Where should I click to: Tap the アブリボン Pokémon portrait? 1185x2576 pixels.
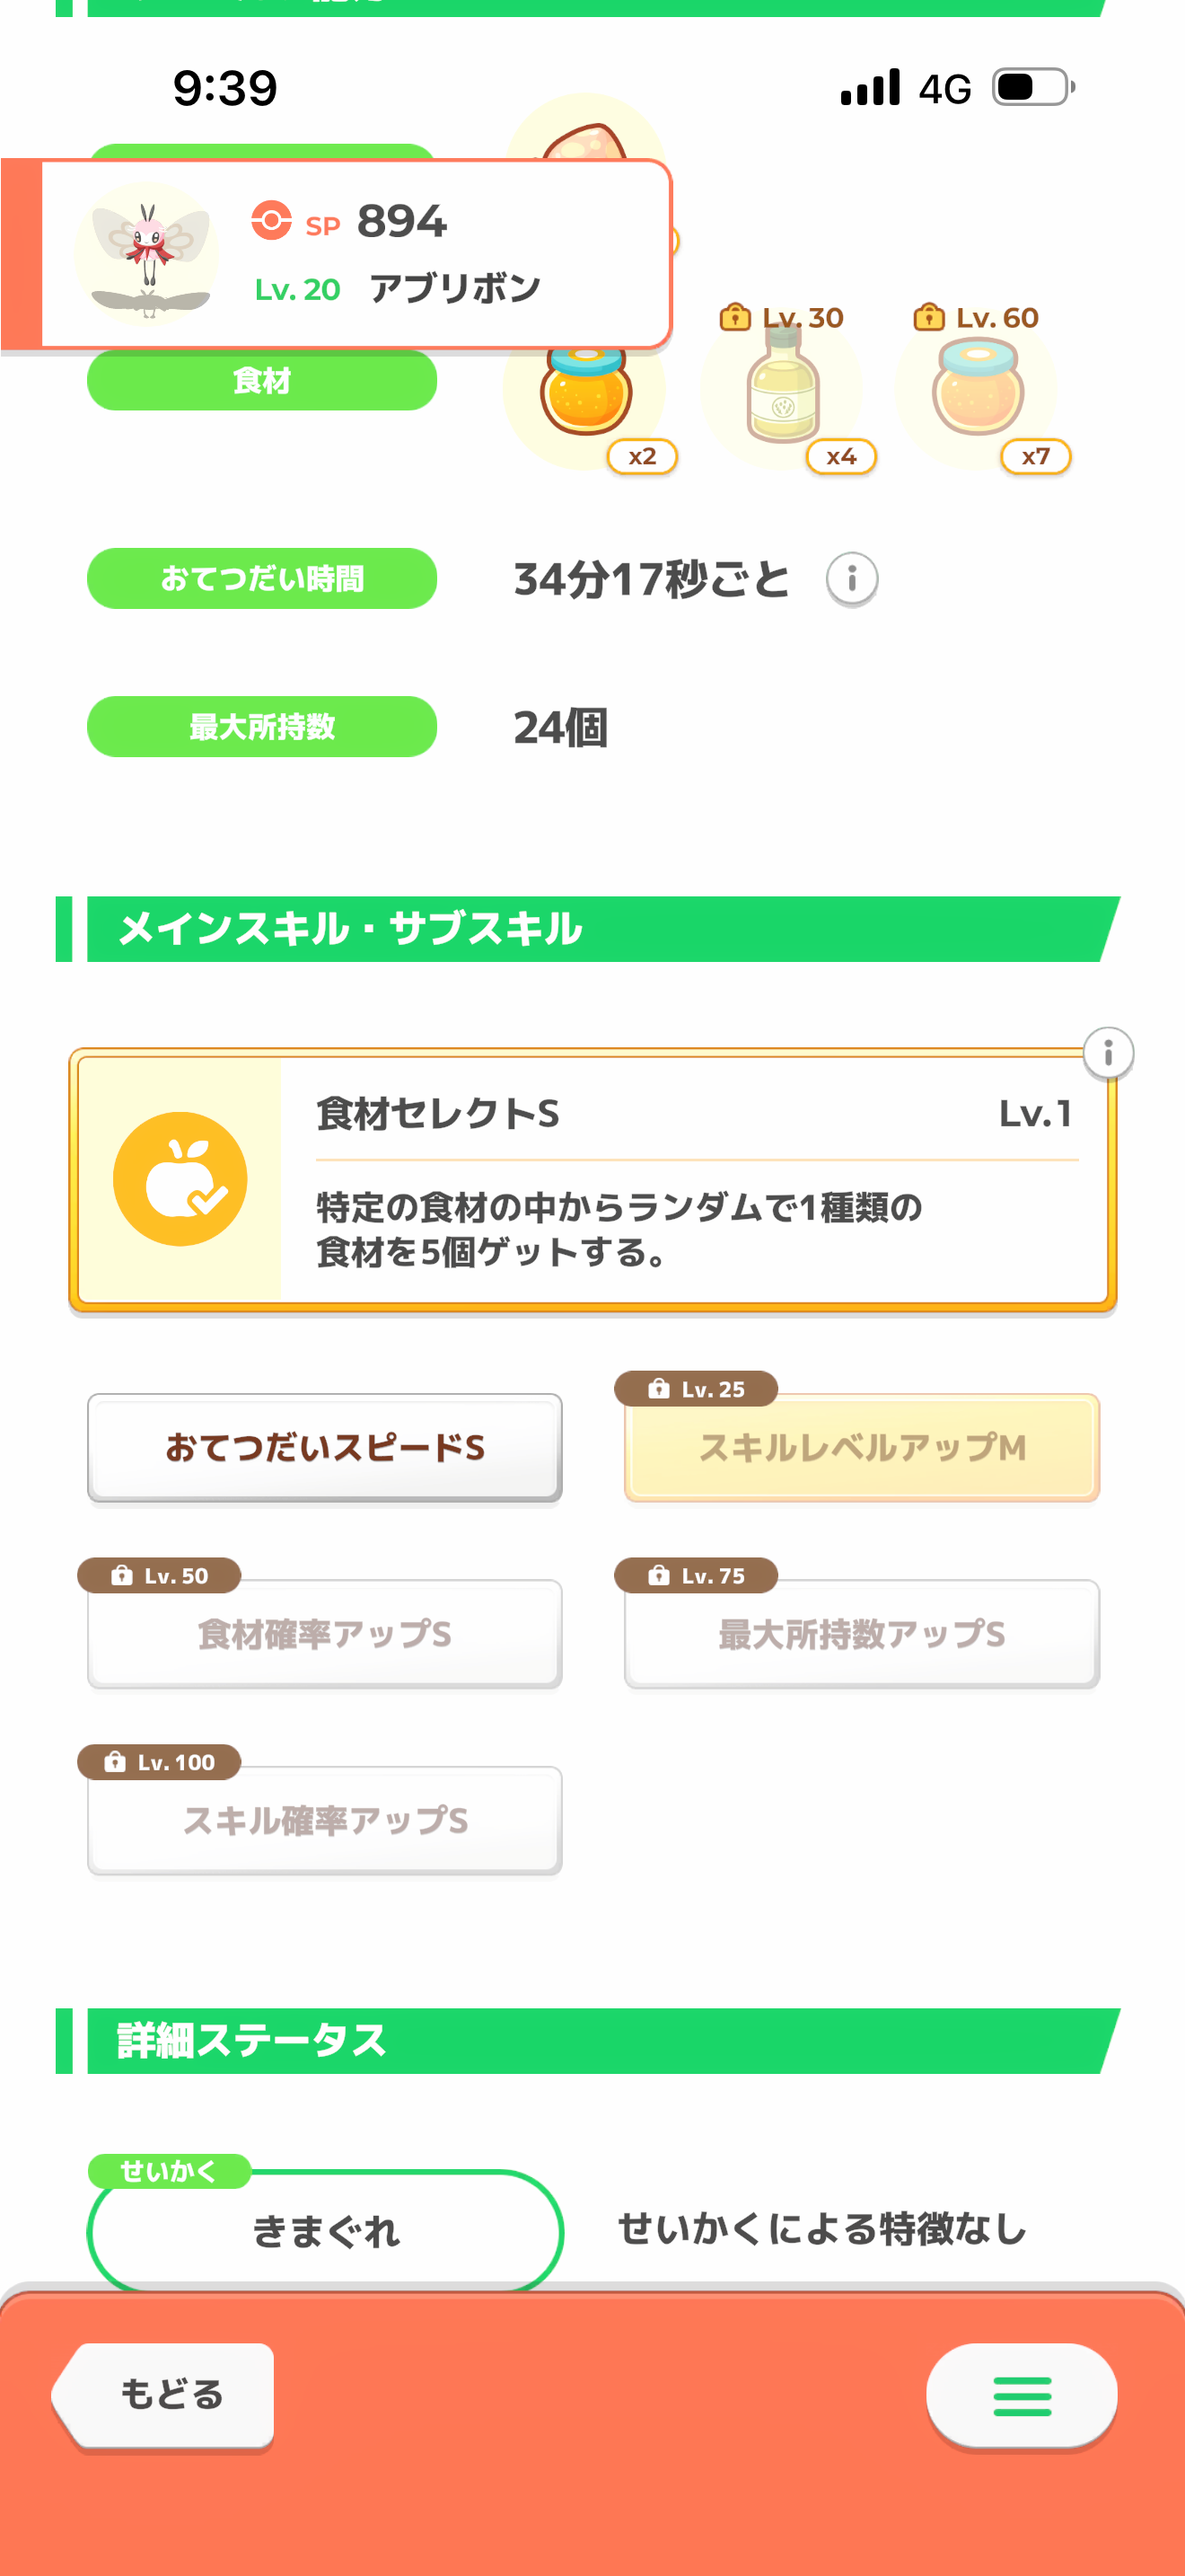tap(147, 254)
